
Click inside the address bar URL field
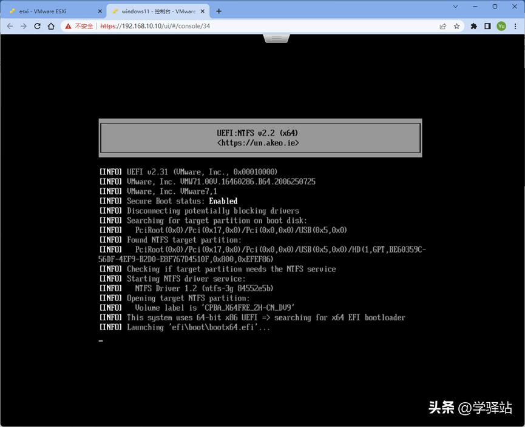coord(182,26)
